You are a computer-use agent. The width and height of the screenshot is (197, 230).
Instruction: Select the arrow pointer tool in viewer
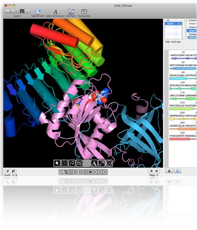57,163
